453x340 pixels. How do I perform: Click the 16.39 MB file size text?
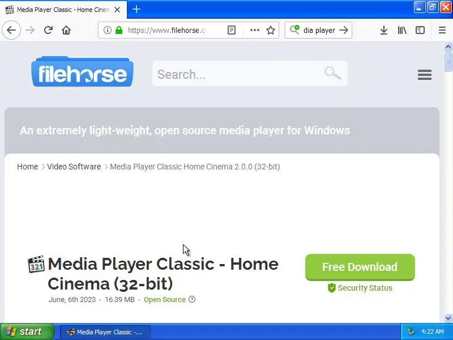click(x=119, y=300)
